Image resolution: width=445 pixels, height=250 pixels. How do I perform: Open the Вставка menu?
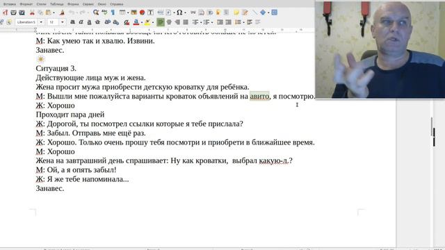[9, 4]
